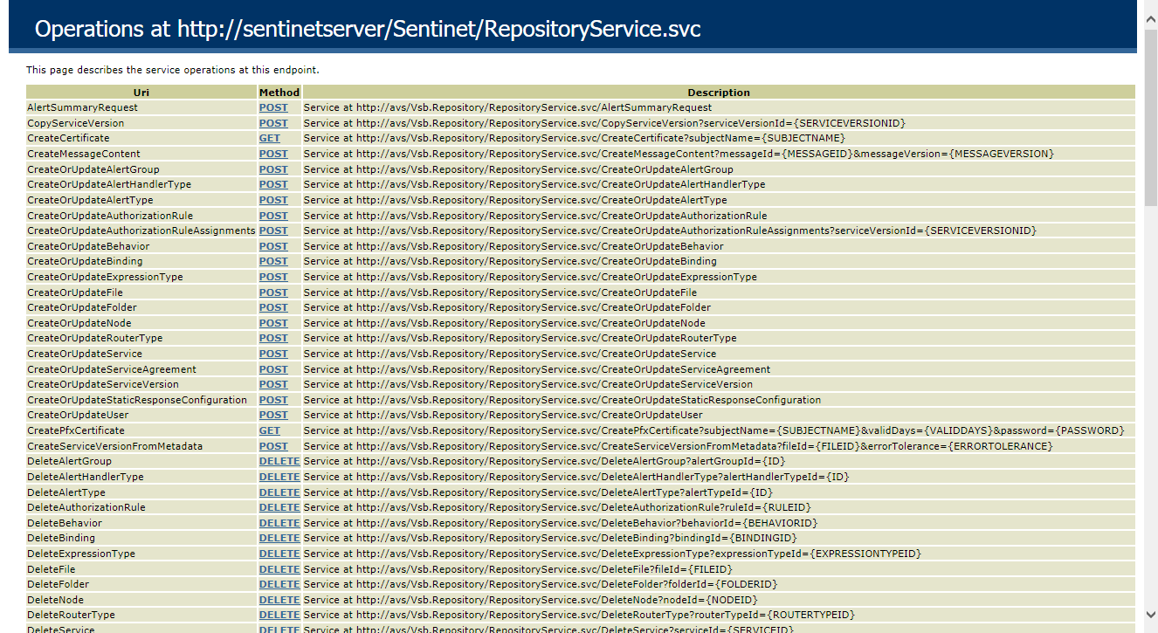The height and width of the screenshot is (633, 1158).
Task: Click DELETE link for DeleteFile row
Action: click(x=279, y=569)
